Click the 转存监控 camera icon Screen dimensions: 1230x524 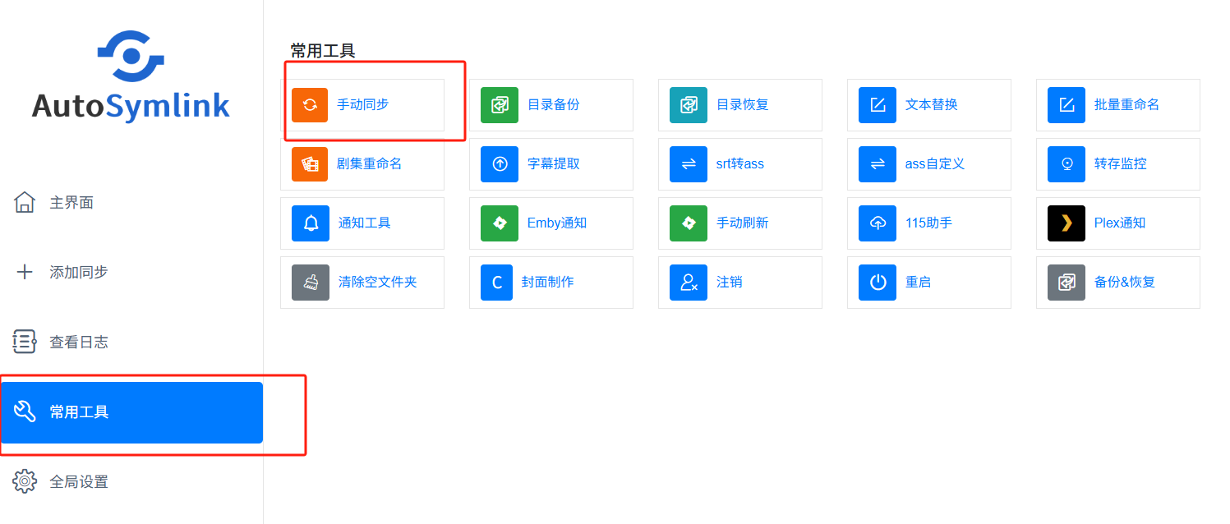point(1066,164)
